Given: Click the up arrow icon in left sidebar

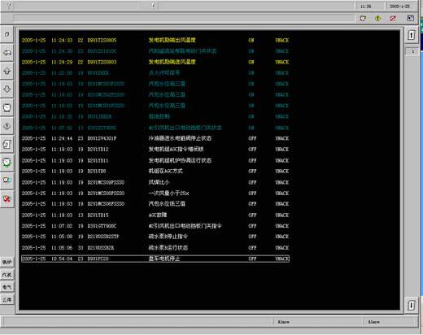Looking at the screenshot, I should [x=7, y=71].
